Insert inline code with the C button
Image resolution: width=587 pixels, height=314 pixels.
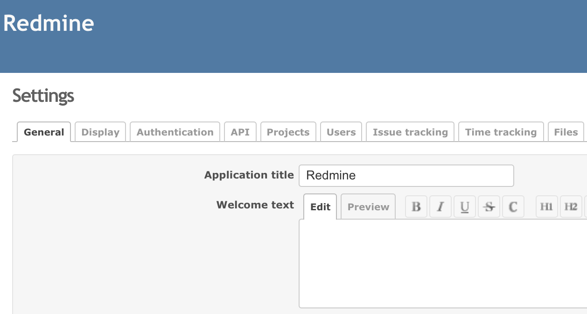pyautogui.click(x=513, y=207)
